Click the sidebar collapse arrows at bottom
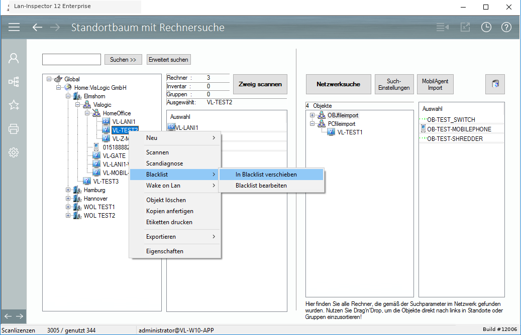The height and width of the screenshot is (335, 521). point(14,316)
